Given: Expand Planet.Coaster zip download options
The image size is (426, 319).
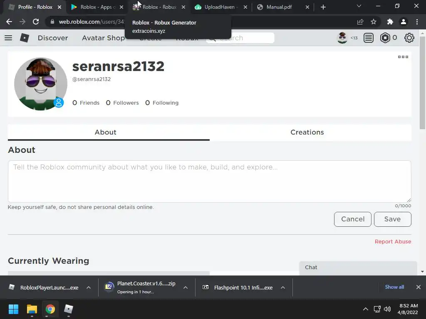Looking at the screenshot, I should [x=186, y=287].
